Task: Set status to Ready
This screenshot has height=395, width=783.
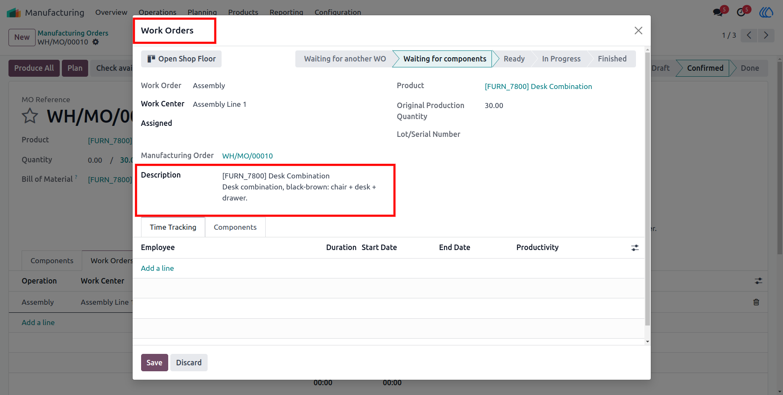Action: [514, 59]
